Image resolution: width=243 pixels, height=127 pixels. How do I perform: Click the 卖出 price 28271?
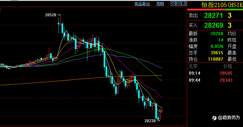[x=213, y=16]
